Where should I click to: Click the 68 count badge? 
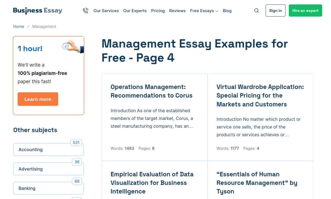pyautogui.click(x=77, y=181)
